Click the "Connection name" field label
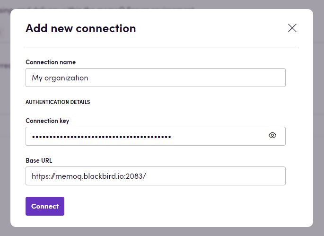The height and width of the screenshot is (236, 324). tap(51, 62)
